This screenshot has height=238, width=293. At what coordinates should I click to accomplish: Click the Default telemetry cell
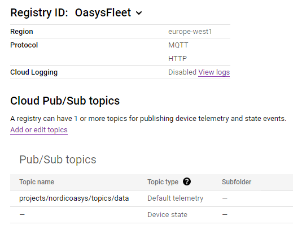coord(176,198)
